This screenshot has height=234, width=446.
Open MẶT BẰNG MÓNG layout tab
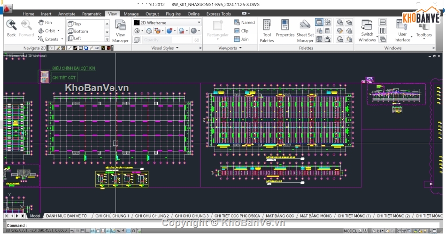click(x=316, y=216)
